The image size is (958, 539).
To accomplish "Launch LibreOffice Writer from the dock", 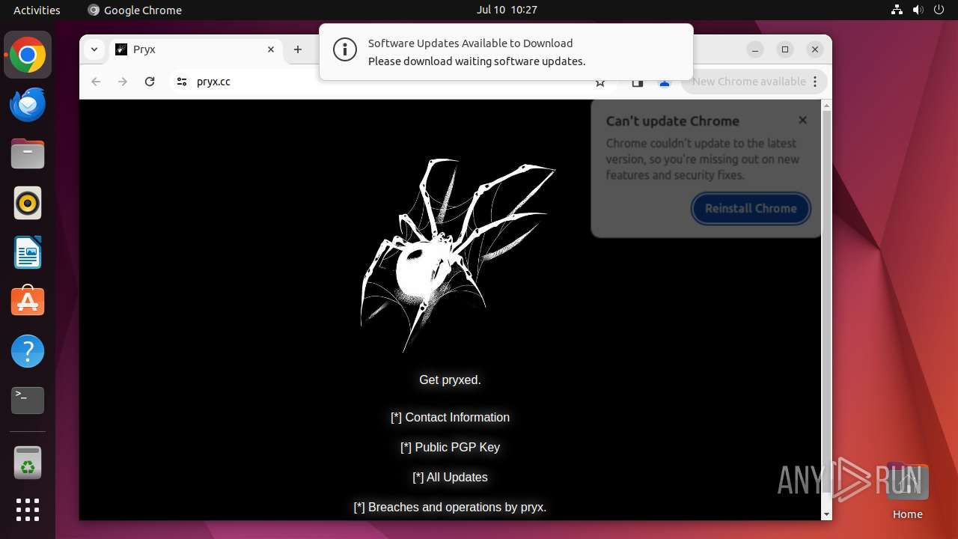I will (28, 252).
